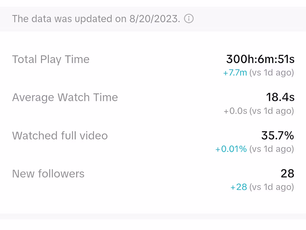
Task: Select the Watched full video label
Action: pyautogui.click(x=60, y=135)
